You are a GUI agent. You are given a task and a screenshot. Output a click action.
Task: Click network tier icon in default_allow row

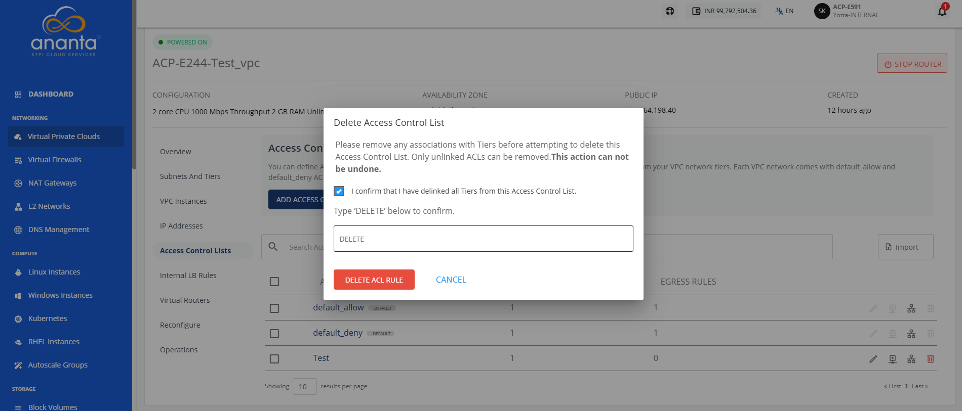click(911, 308)
